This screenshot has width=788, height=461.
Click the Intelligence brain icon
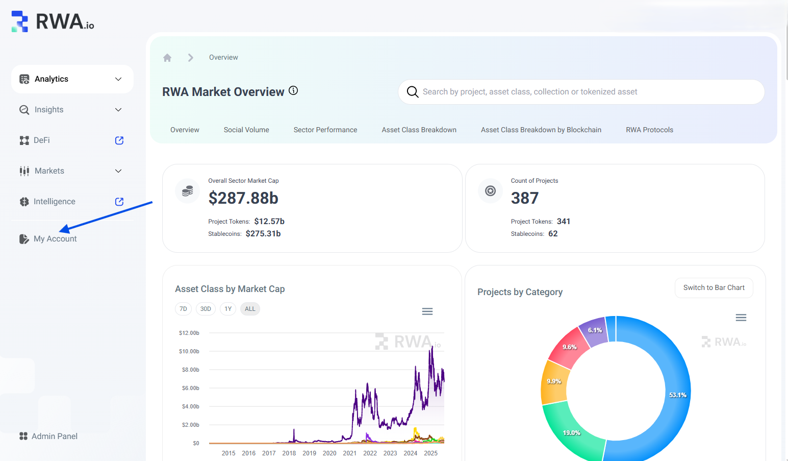[24, 202]
